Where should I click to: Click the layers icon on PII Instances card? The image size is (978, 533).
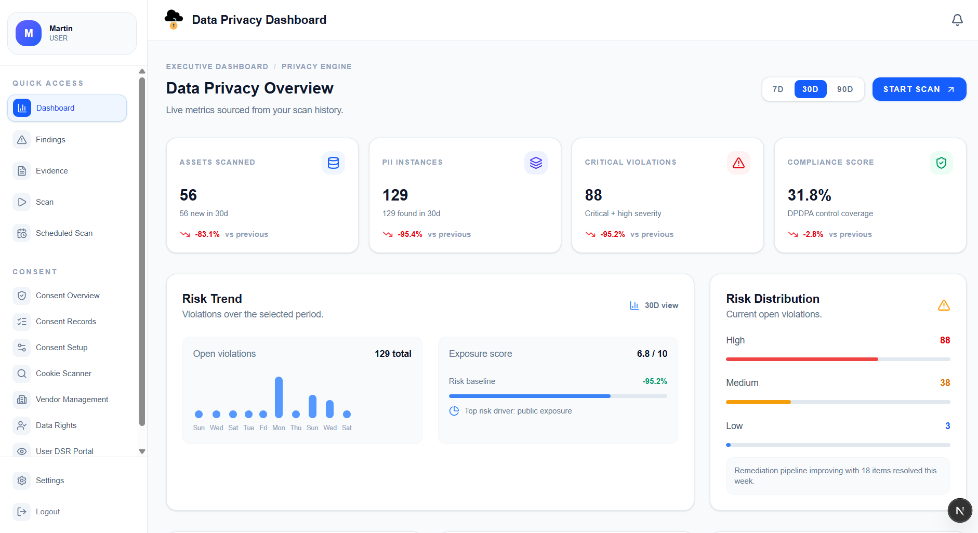tap(536, 163)
